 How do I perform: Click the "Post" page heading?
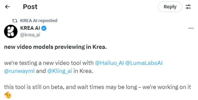(x=30, y=7)
